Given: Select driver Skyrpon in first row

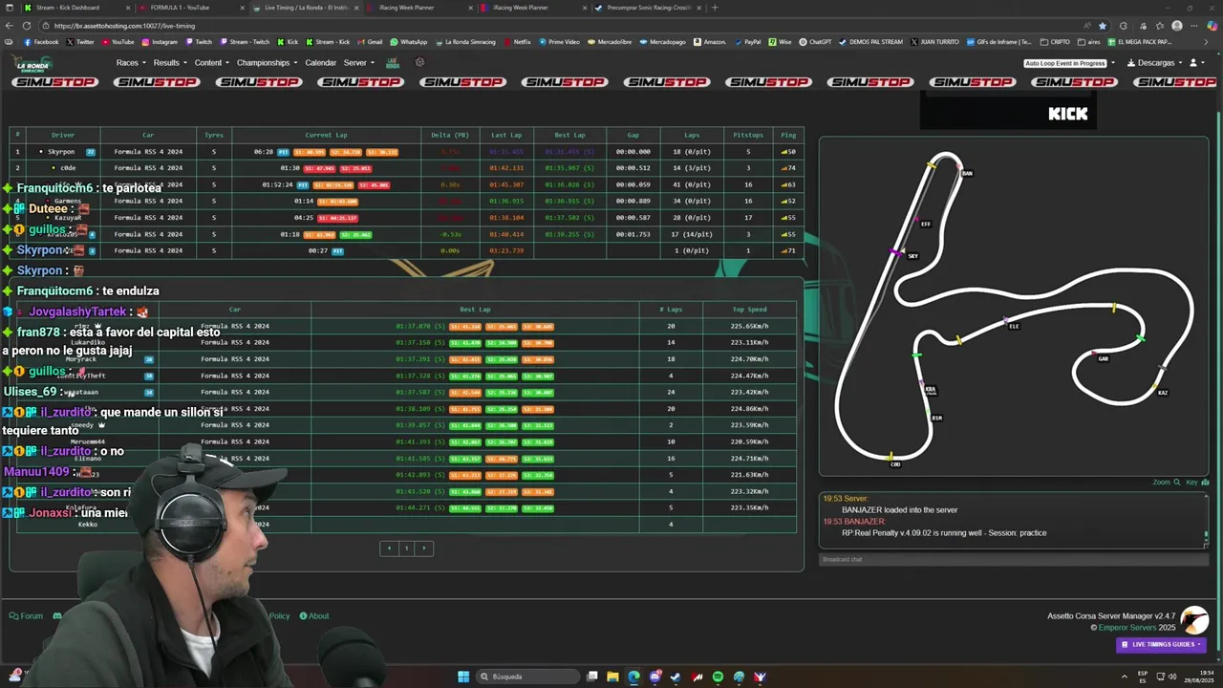Looking at the screenshot, I should (61, 152).
